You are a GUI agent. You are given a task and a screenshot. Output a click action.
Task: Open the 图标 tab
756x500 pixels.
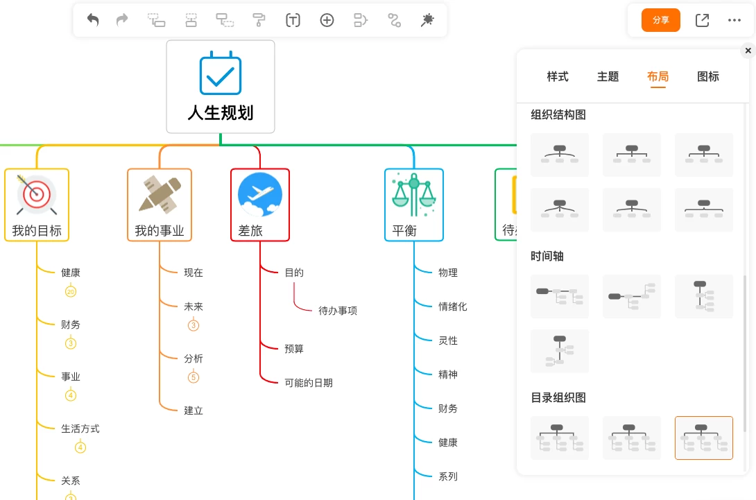[707, 76]
